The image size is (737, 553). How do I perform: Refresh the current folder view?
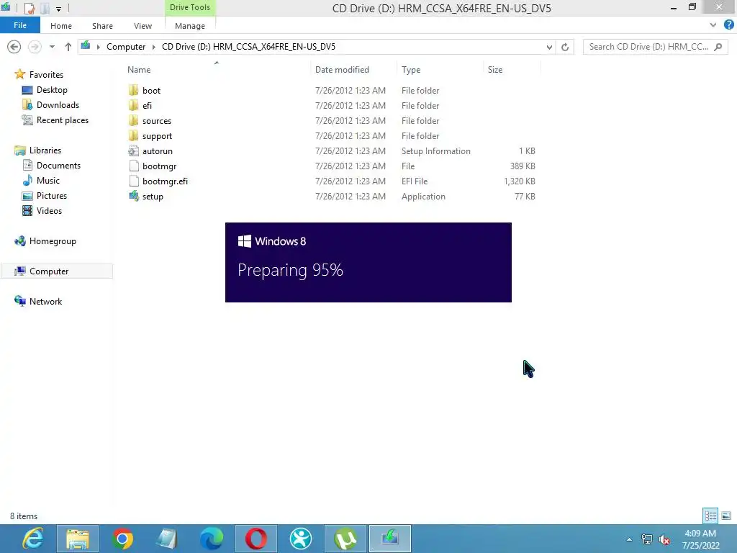[x=565, y=47]
